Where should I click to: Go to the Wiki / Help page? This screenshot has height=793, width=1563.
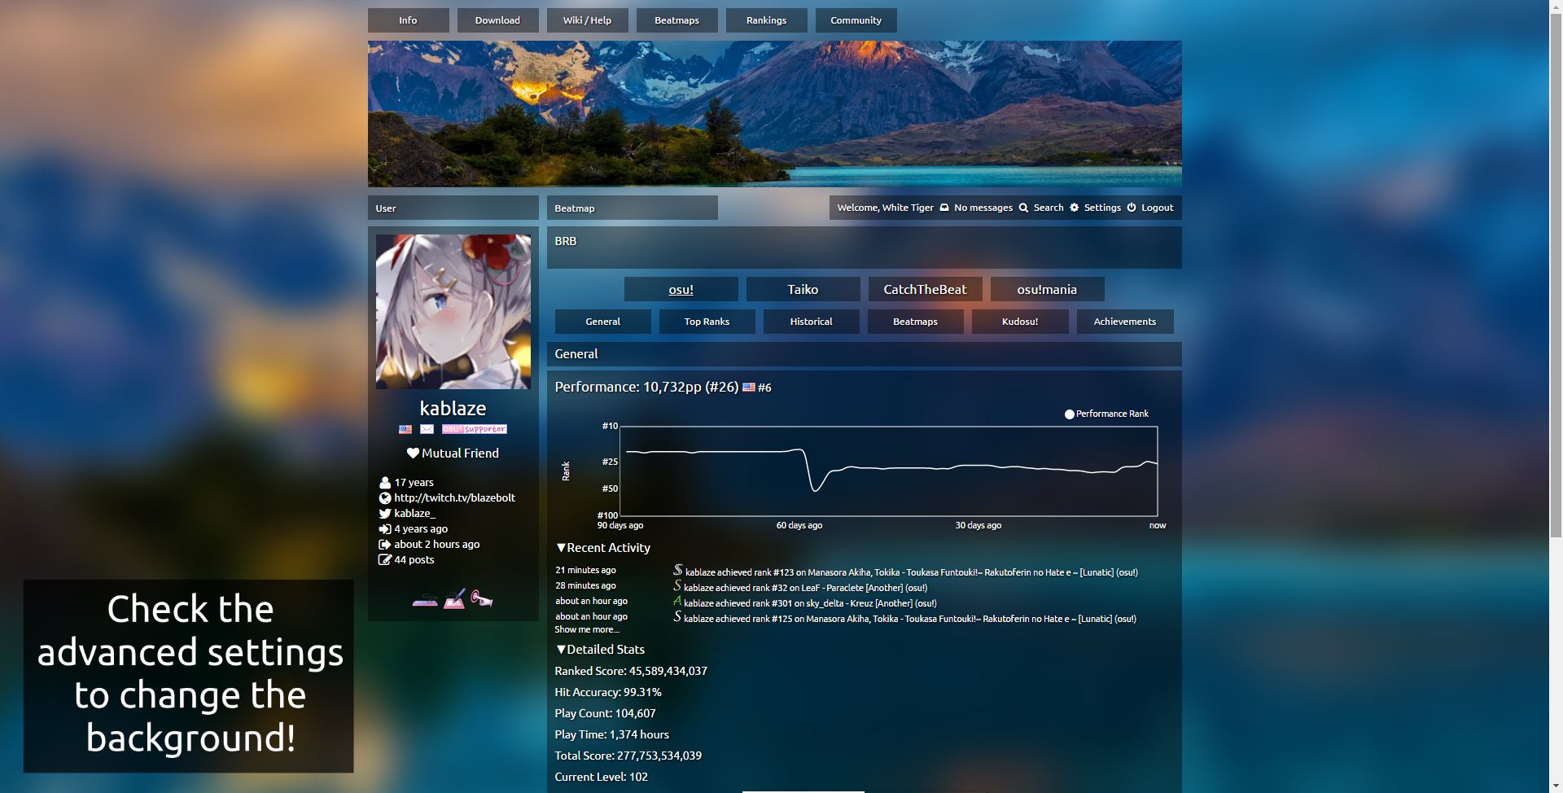pyautogui.click(x=587, y=20)
